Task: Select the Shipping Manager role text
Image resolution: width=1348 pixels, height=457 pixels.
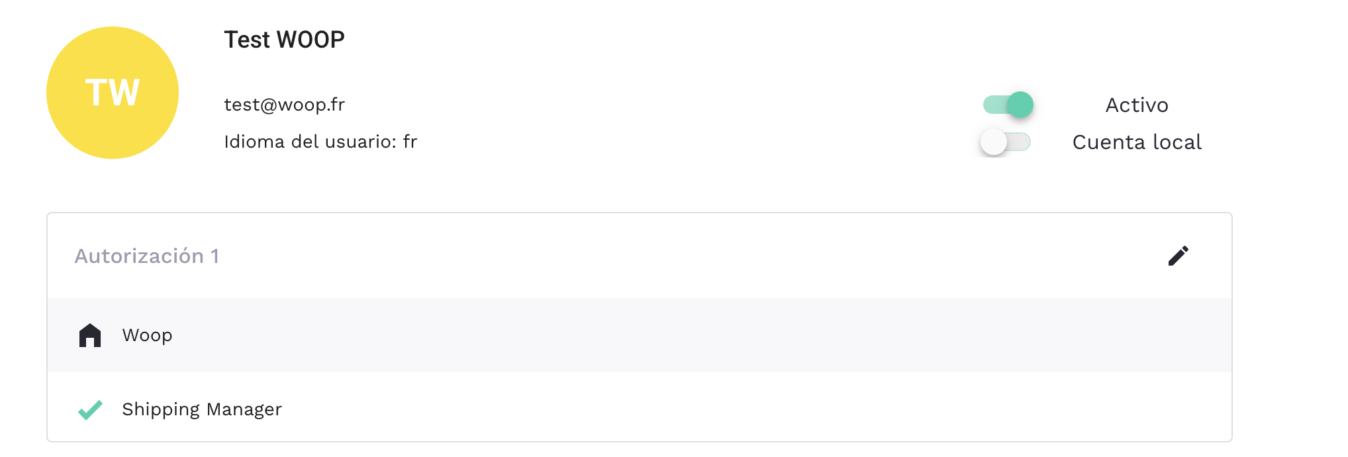Action: pyautogui.click(x=202, y=409)
